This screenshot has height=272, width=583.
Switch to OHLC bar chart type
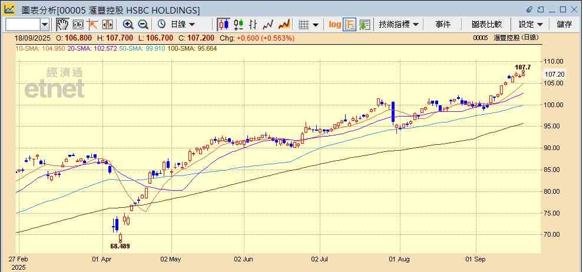[253, 25]
